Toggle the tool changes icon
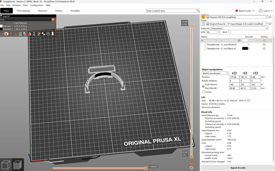Image resolution: width=275 pixels, height=171 pixels. [25, 34]
